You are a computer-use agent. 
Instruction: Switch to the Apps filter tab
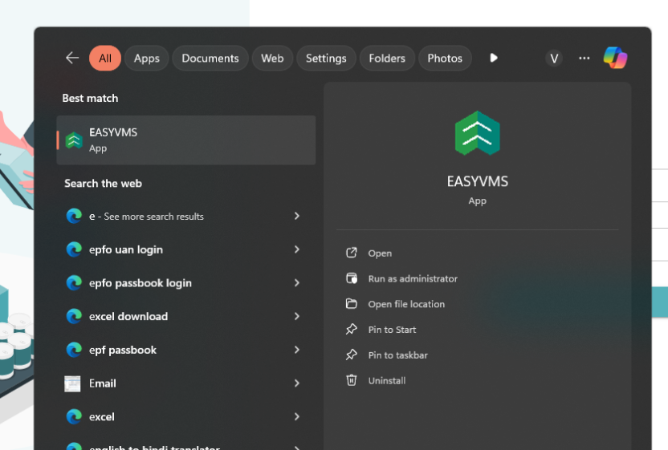(147, 59)
